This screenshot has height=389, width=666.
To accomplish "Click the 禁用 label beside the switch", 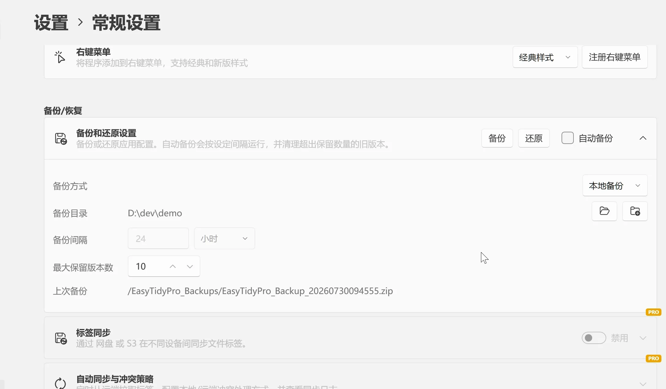I will click(619, 338).
